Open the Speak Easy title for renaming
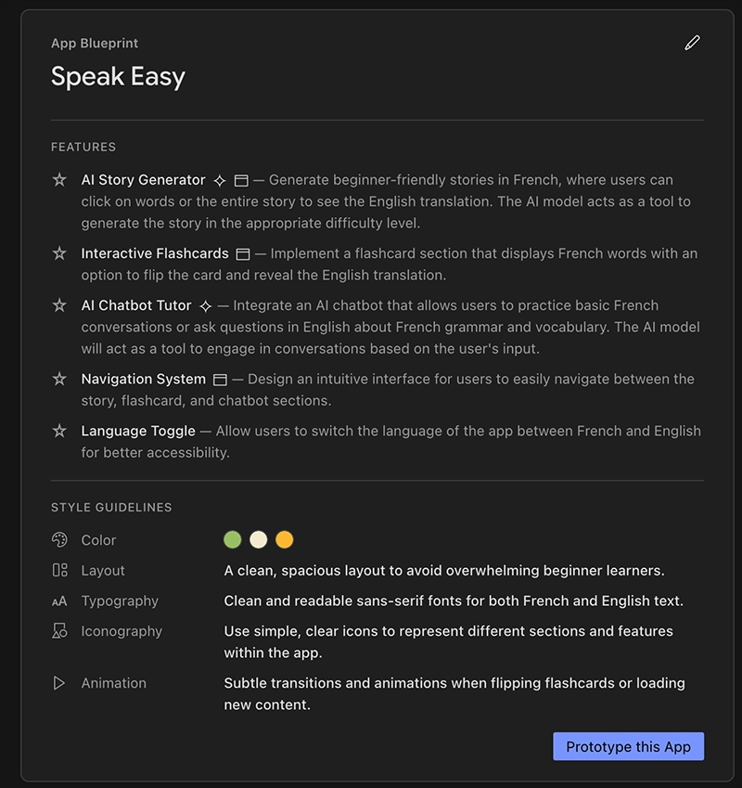The height and width of the screenshot is (788, 742). click(x=119, y=77)
